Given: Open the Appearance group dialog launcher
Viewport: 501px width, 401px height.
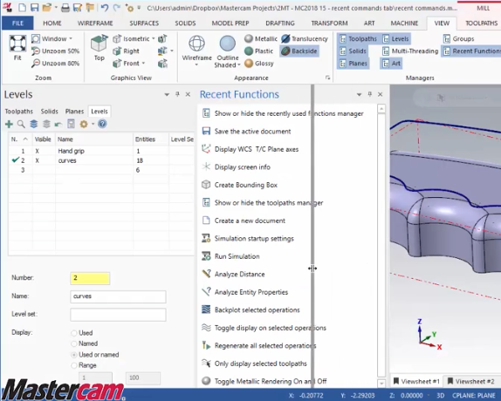Looking at the screenshot, I should click(327, 78).
